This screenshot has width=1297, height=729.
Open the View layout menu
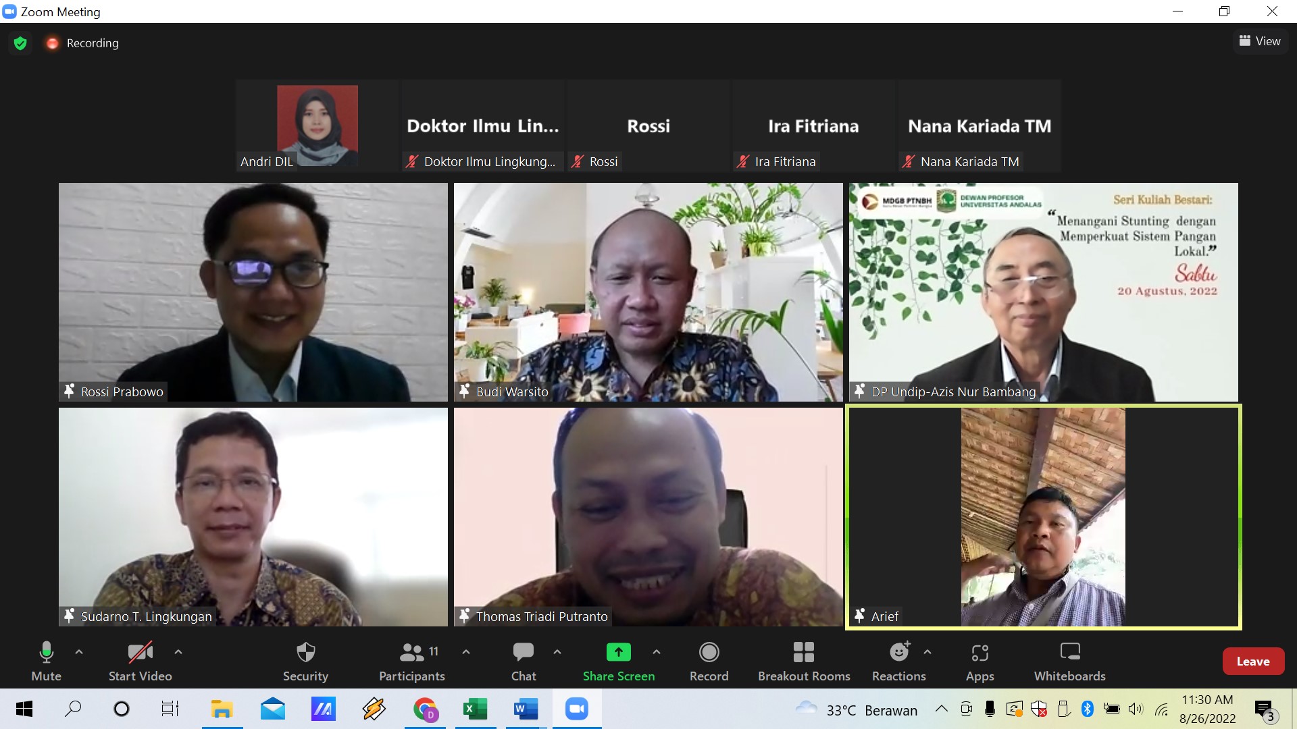[1260, 41]
